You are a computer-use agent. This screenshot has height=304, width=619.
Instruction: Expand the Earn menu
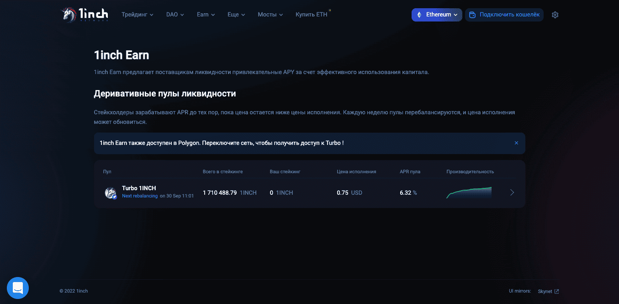coord(206,15)
